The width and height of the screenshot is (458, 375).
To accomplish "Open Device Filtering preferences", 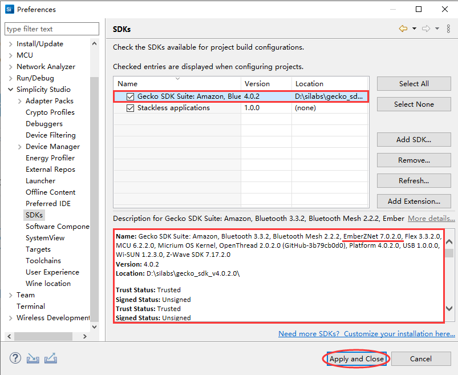I will (51, 135).
